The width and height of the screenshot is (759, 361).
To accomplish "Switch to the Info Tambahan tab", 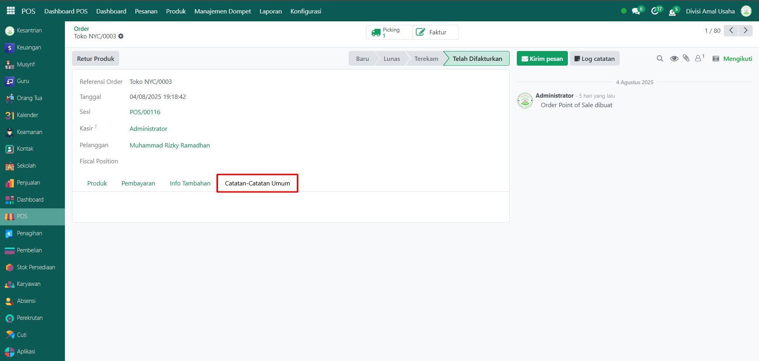I will 190,183.
